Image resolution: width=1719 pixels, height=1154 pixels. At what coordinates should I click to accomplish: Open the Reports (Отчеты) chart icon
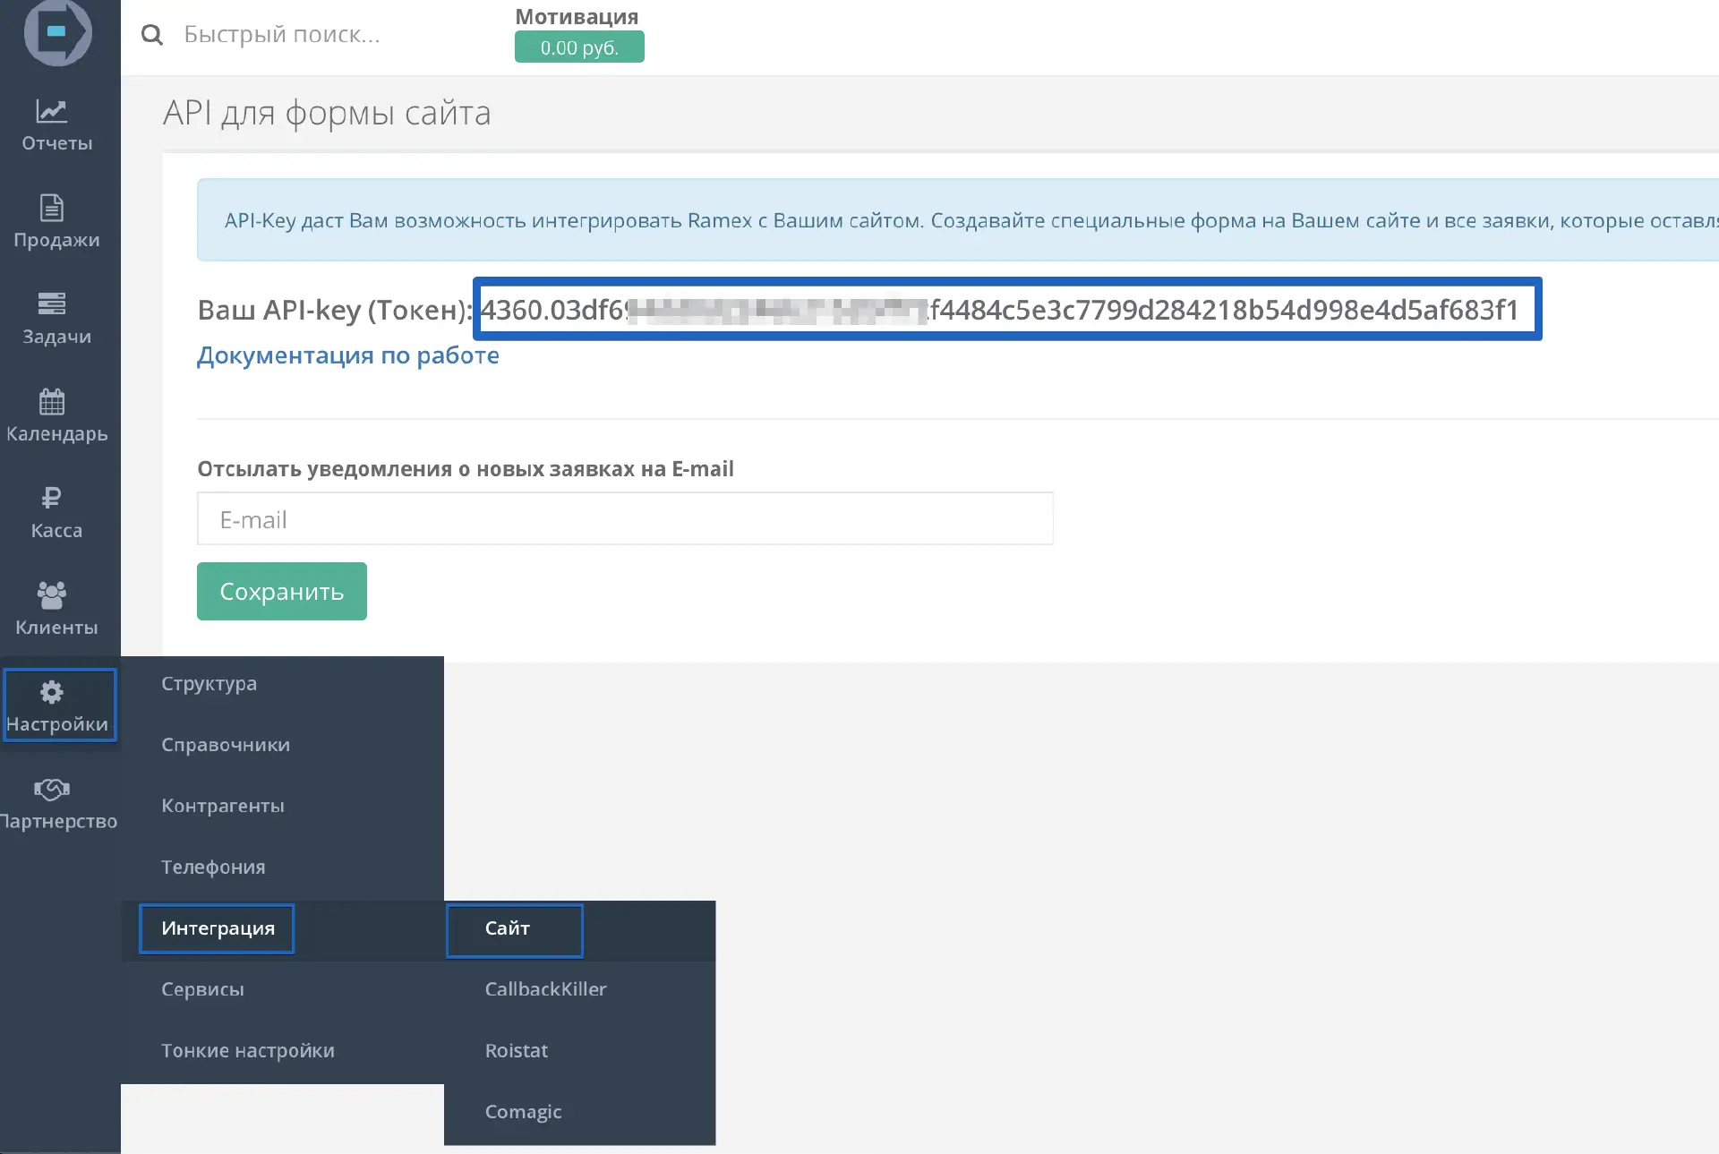[x=52, y=111]
